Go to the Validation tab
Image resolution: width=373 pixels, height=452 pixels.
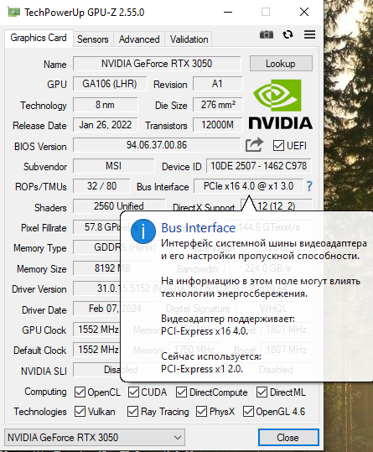tap(189, 39)
